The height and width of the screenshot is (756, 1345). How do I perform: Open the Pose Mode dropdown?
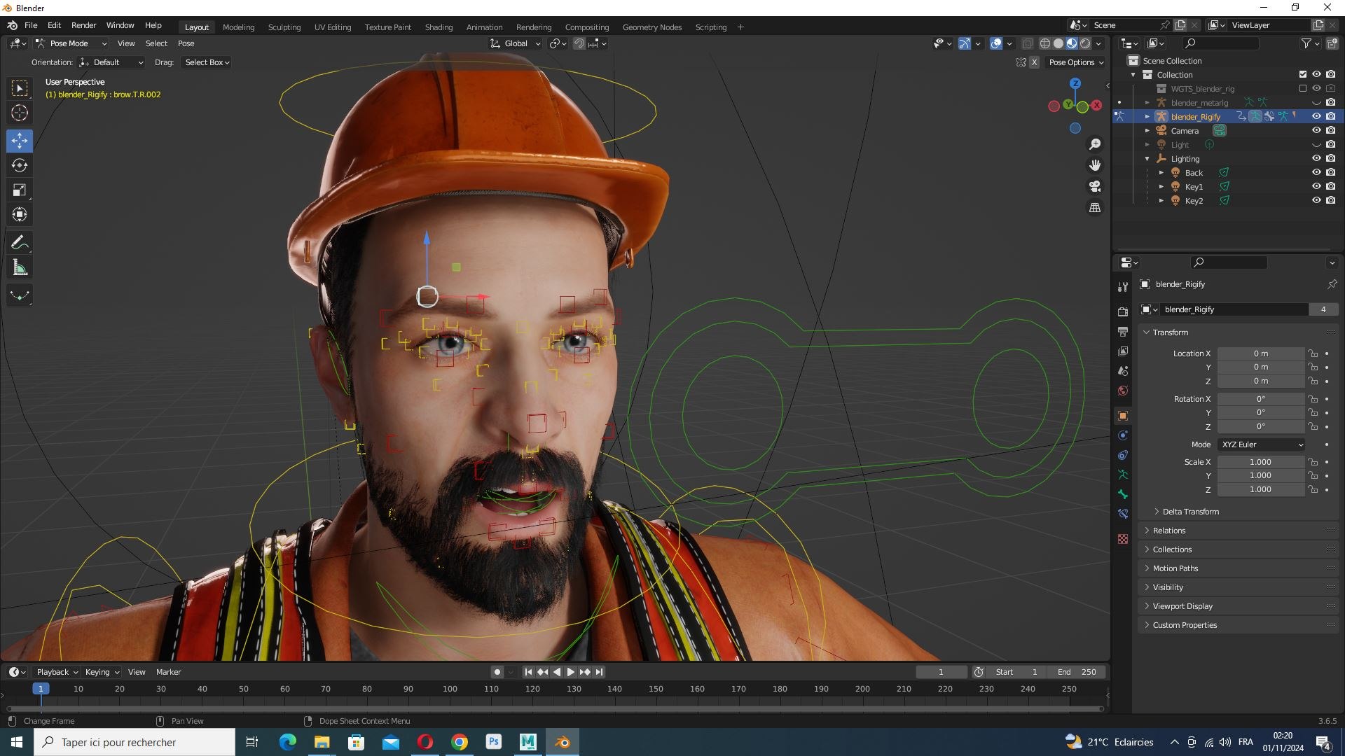click(x=71, y=43)
